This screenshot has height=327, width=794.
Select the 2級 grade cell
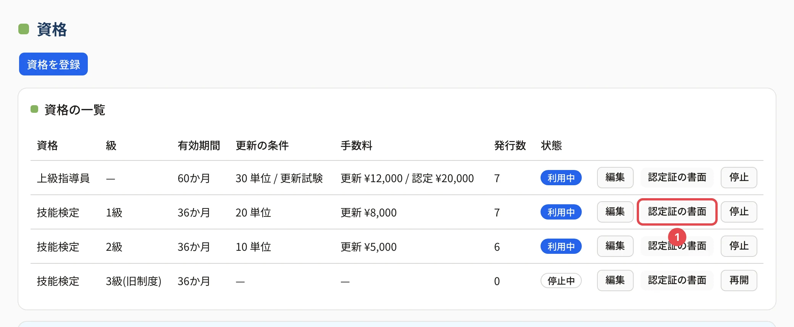pos(114,247)
